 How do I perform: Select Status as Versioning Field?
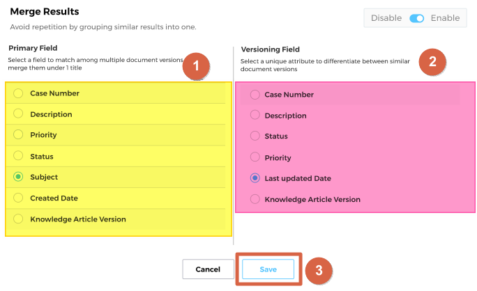point(255,136)
